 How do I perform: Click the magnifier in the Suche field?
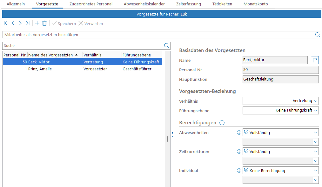point(167,46)
